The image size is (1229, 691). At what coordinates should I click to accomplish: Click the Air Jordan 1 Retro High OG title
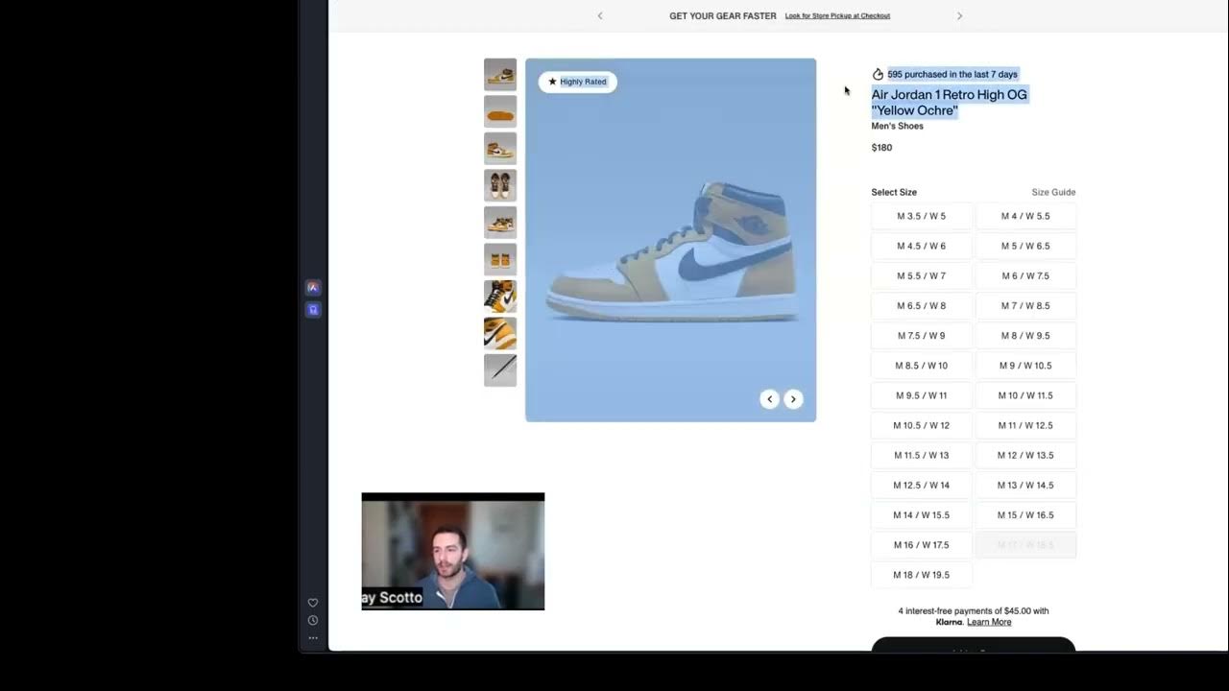[950, 103]
